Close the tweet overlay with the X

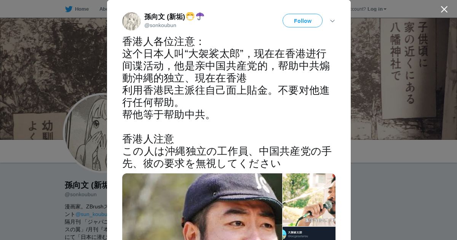[444, 9]
